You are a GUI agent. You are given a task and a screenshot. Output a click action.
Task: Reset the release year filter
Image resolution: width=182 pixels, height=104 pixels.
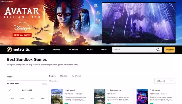(x=45, y=84)
